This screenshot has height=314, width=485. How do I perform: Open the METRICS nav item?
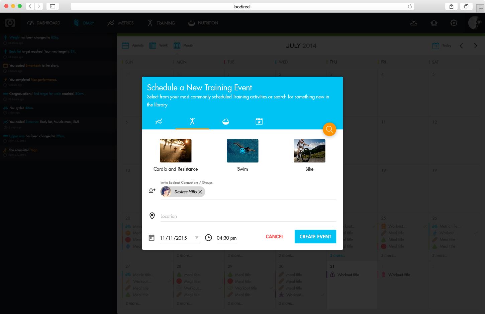pos(120,23)
